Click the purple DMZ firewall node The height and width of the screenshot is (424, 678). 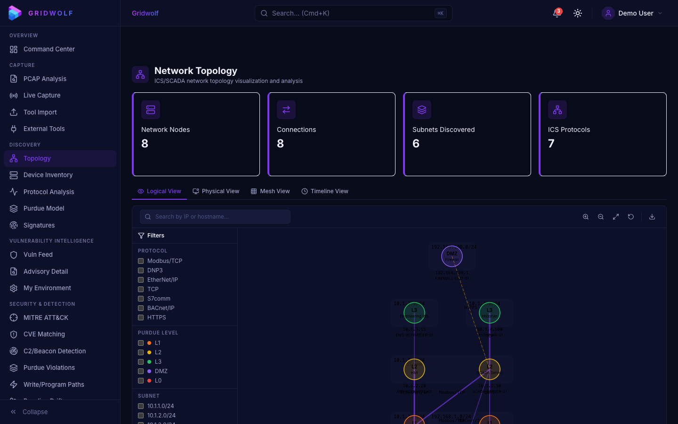click(x=452, y=256)
